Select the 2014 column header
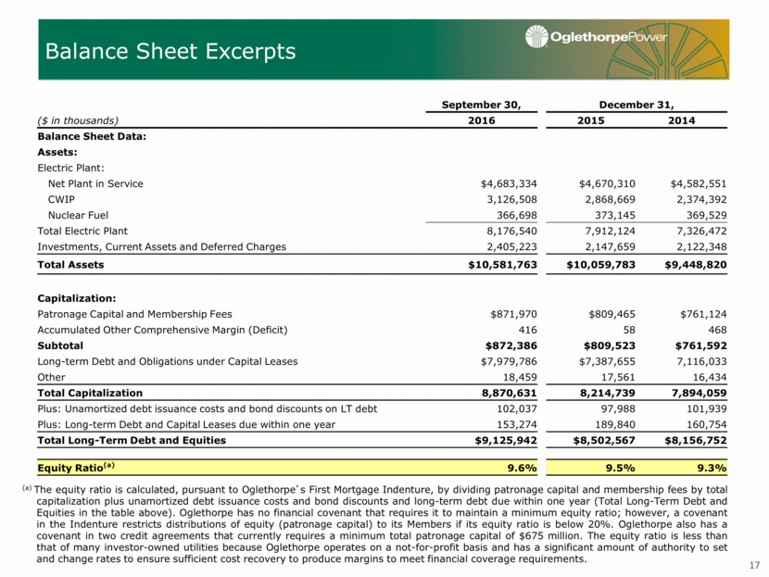 [681, 120]
